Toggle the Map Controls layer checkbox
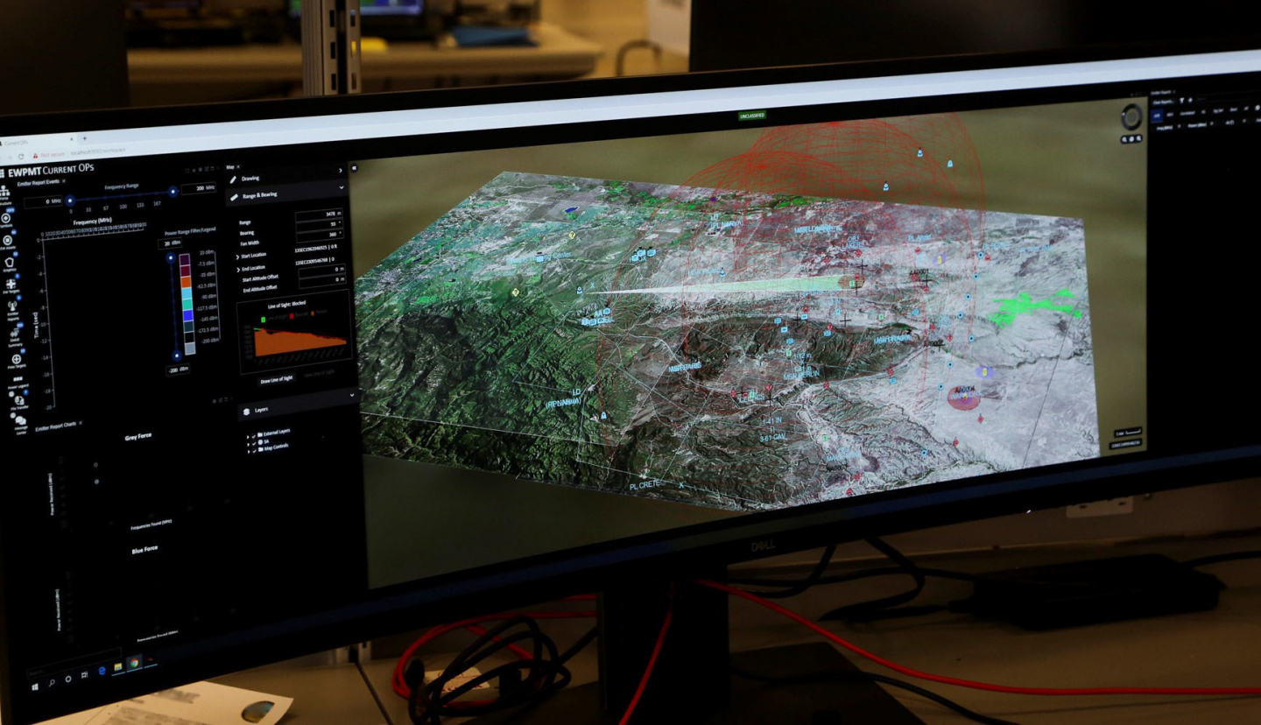The width and height of the screenshot is (1261, 725). click(255, 447)
